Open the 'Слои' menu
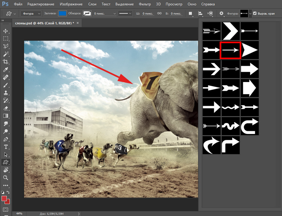 (92, 4)
